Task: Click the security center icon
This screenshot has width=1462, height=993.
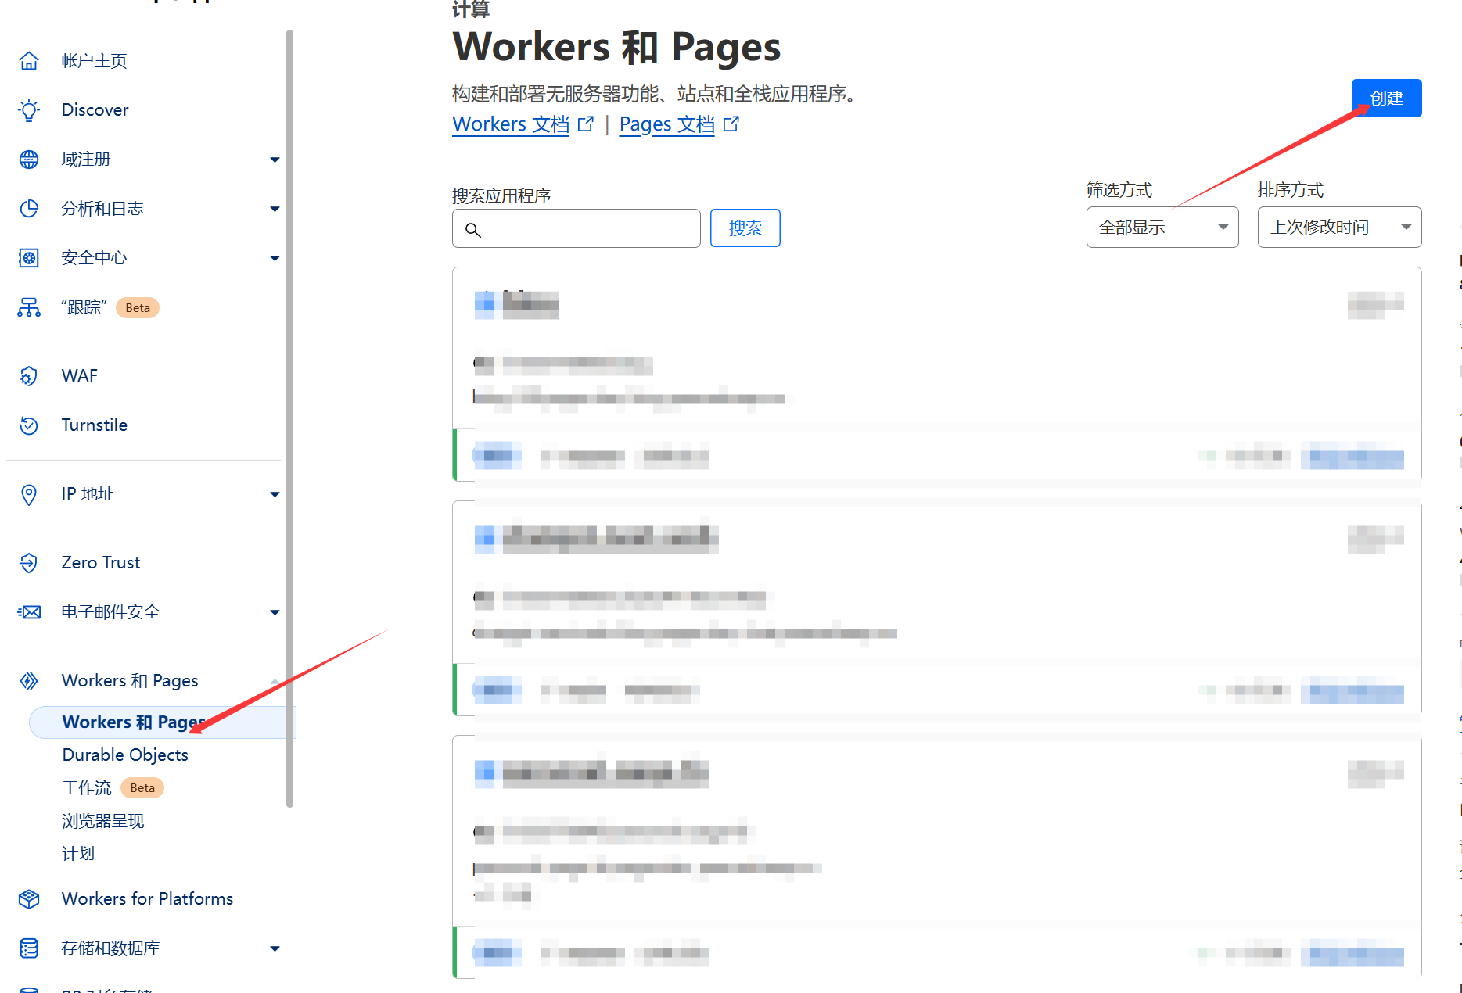Action: coord(29,258)
